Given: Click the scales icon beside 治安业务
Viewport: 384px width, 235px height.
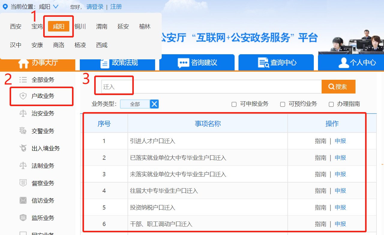Looking at the screenshot, I should [23, 113].
